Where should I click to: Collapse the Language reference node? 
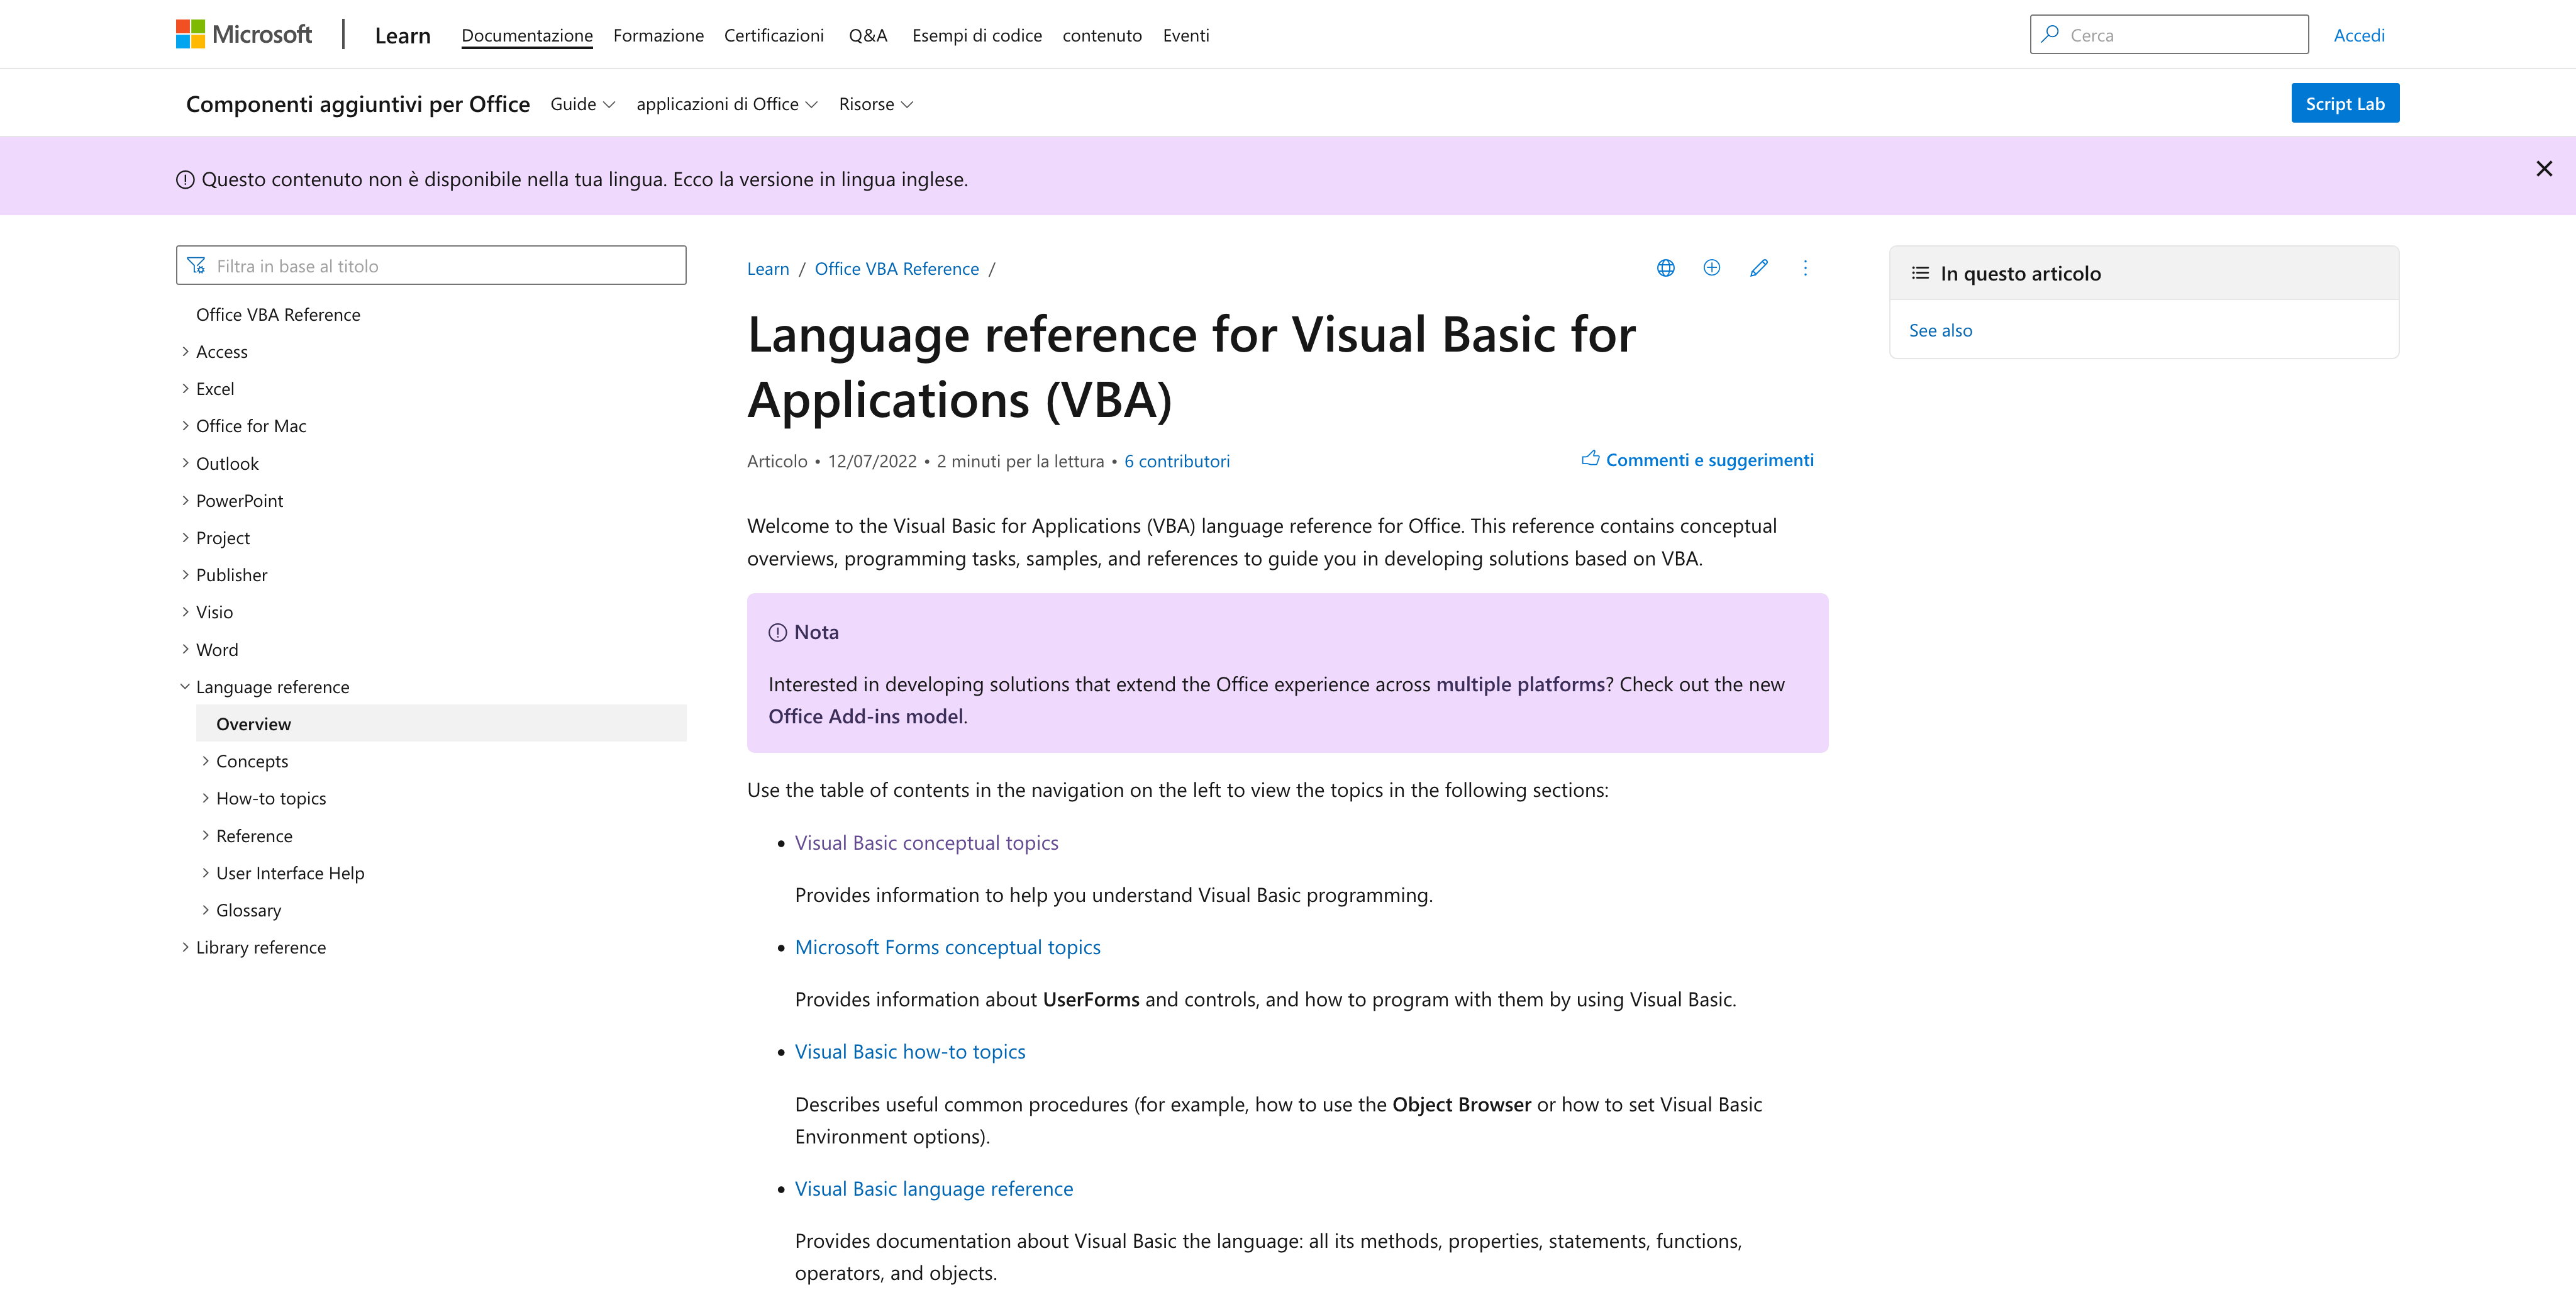[185, 686]
